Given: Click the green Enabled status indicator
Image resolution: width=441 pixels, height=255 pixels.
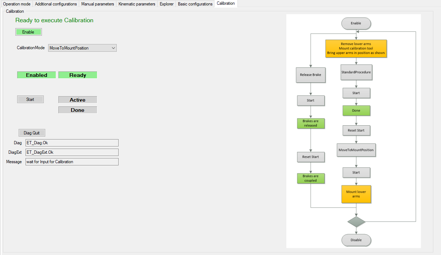Looking at the screenshot, I should coord(36,75).
